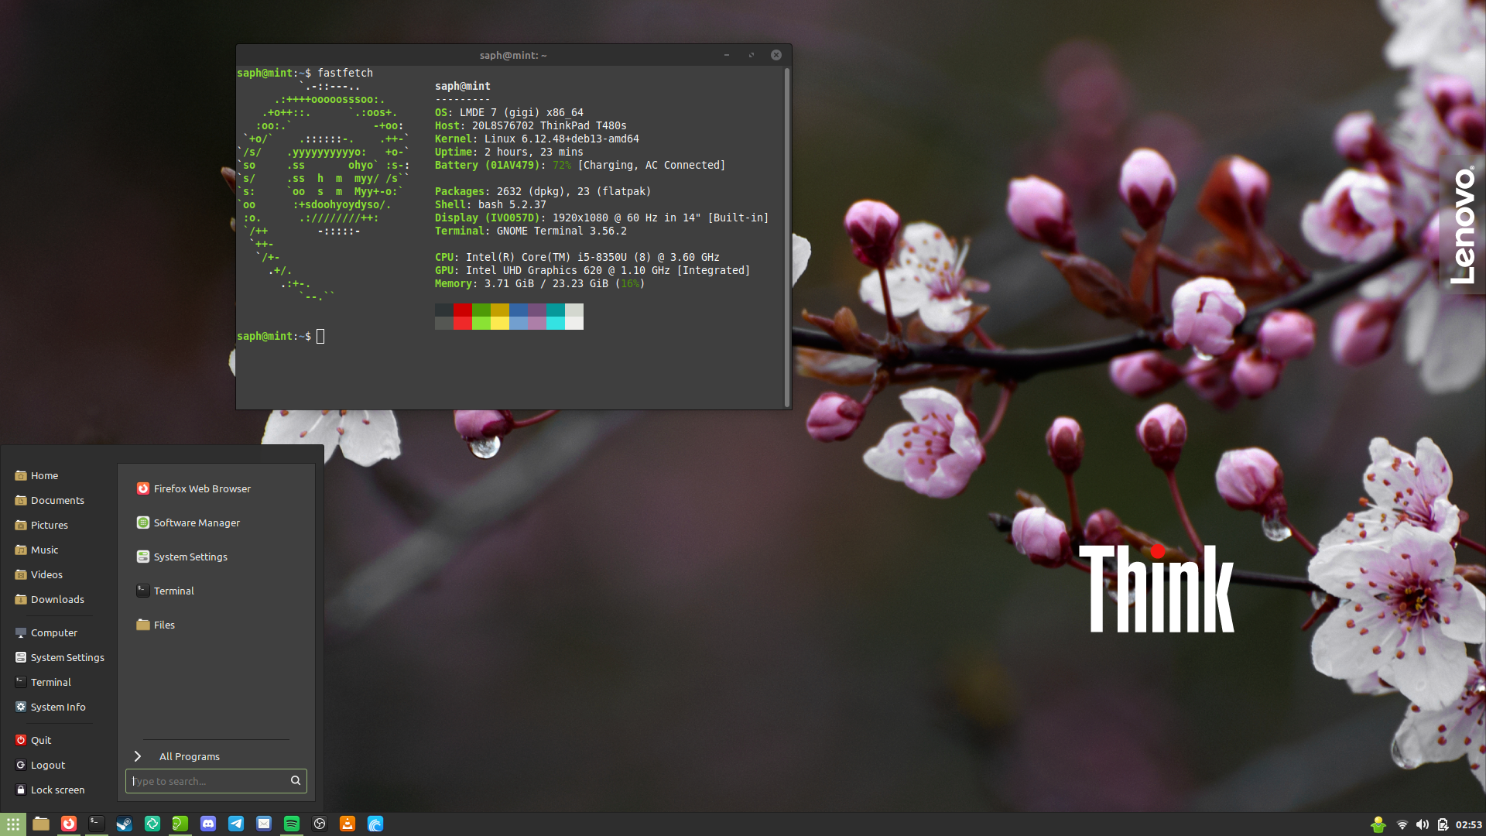Open the panel clock calendar

tap(1468, 825)
